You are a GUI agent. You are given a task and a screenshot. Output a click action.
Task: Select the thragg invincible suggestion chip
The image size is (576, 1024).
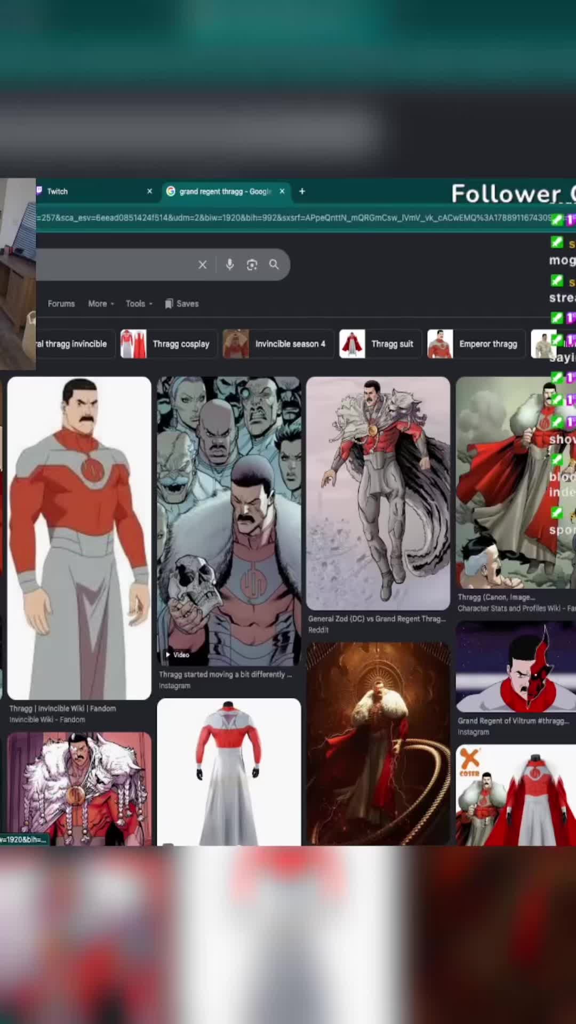75,344
